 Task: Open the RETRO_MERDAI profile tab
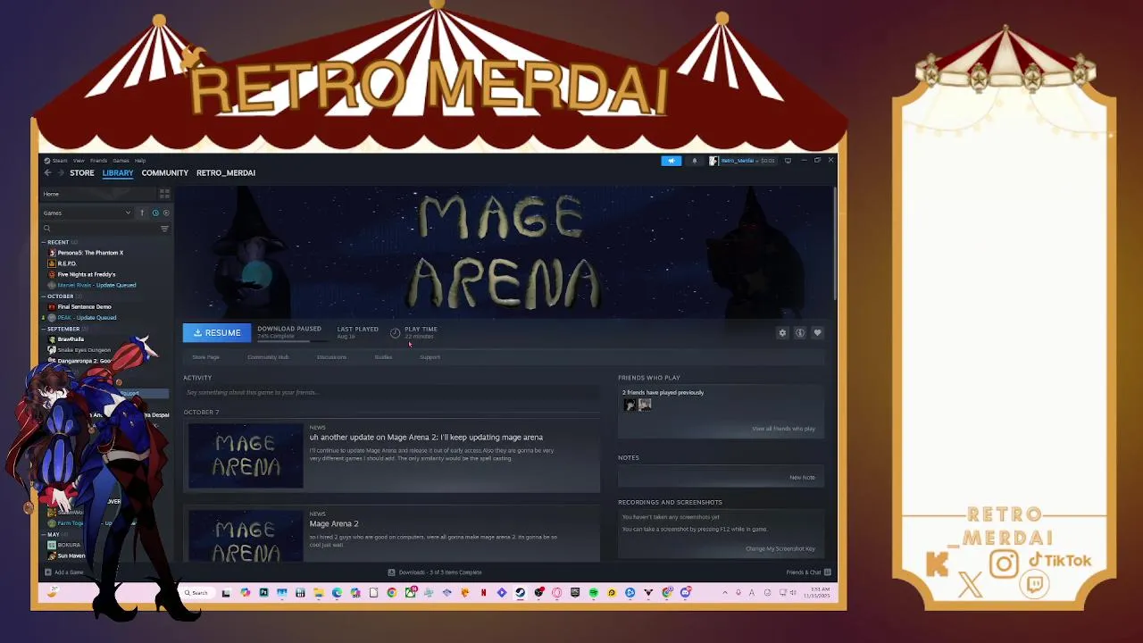(226, 173)
